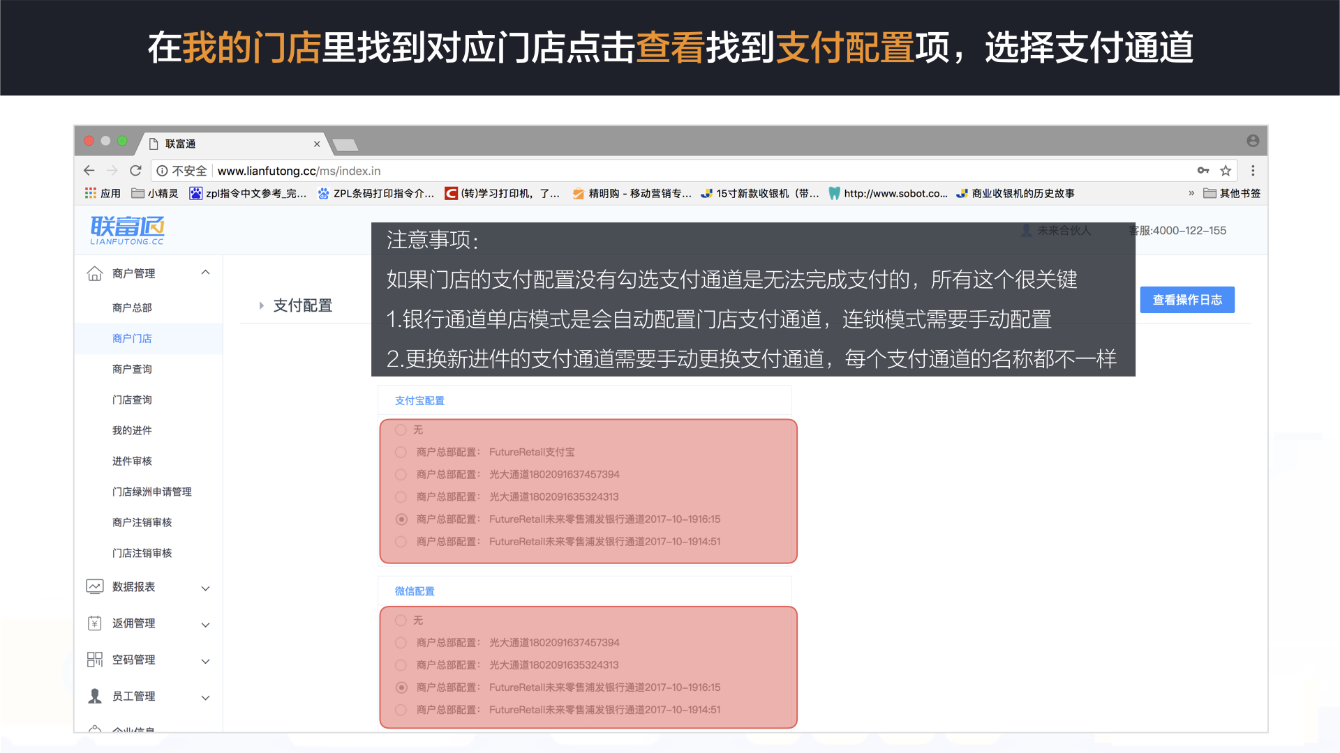Screen dimensions: 1340x753
Task: Open ZPL条码打印指令 bookmark
Action: coord(376,193)
